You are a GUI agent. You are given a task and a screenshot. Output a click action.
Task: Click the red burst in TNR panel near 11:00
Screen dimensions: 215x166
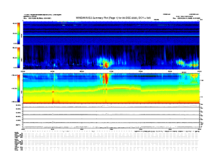coord(106,78)
